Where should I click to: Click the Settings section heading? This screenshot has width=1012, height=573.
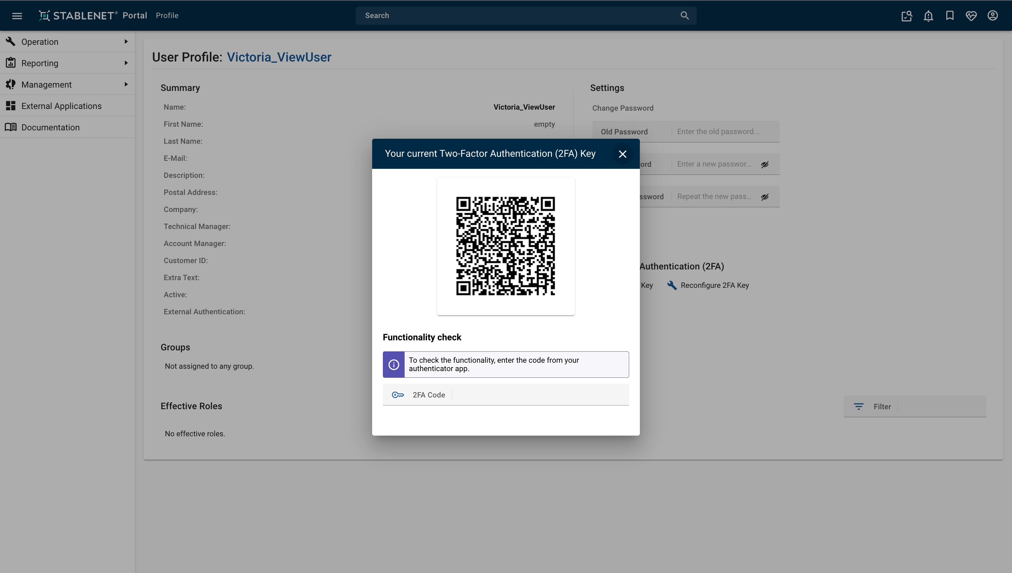coord(607,88)
